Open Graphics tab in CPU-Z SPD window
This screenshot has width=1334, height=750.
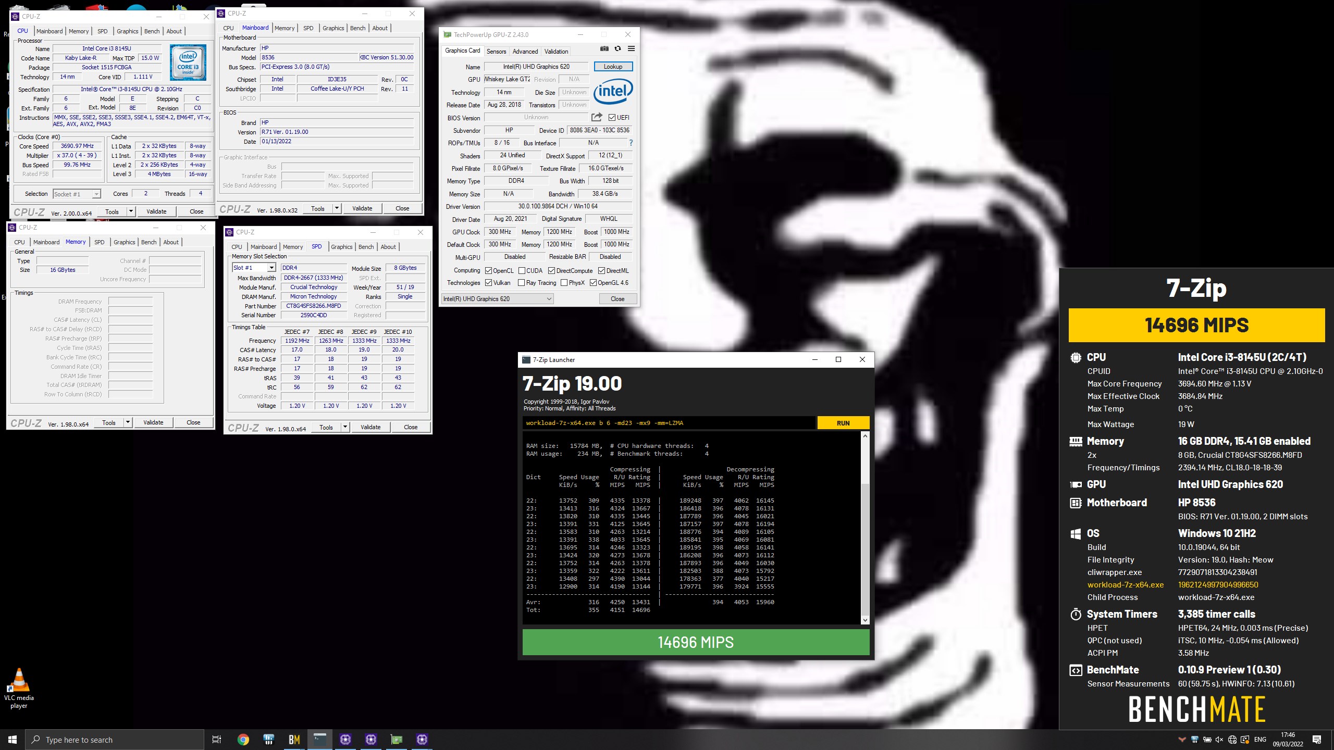click(341, 247)
